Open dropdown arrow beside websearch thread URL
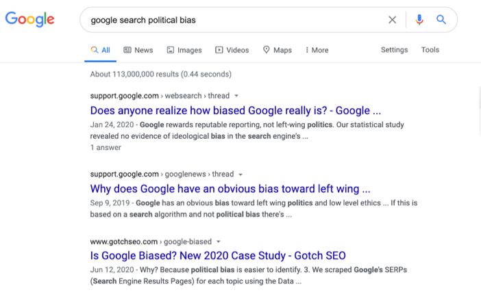 (236, 96)
